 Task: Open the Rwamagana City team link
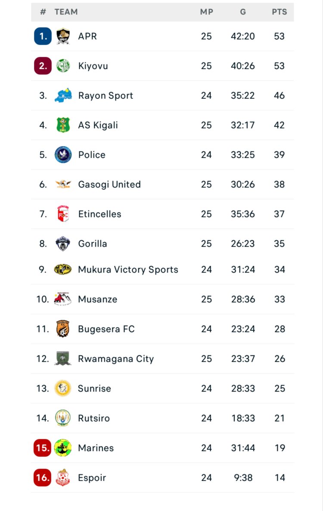pyautogui.click(x=115, y=359)
